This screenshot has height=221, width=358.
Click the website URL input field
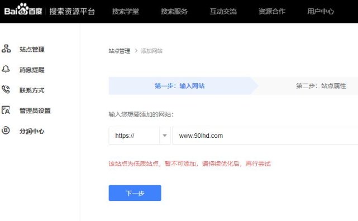click(265, 136)
